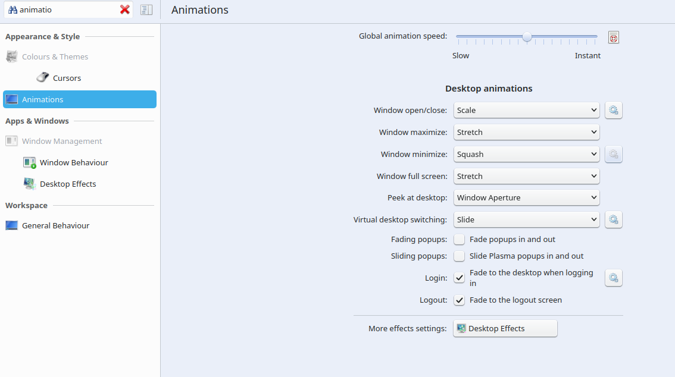The height and width of the screenshot is (377, 675).
Task: Focus the search field containing animatio
Action: 68,10
